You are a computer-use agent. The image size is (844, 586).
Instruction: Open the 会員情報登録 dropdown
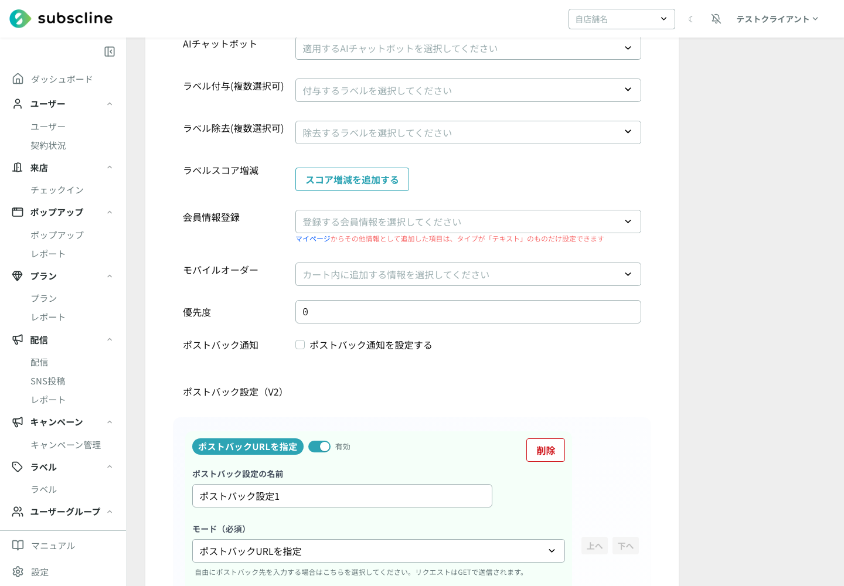[468, 222]
